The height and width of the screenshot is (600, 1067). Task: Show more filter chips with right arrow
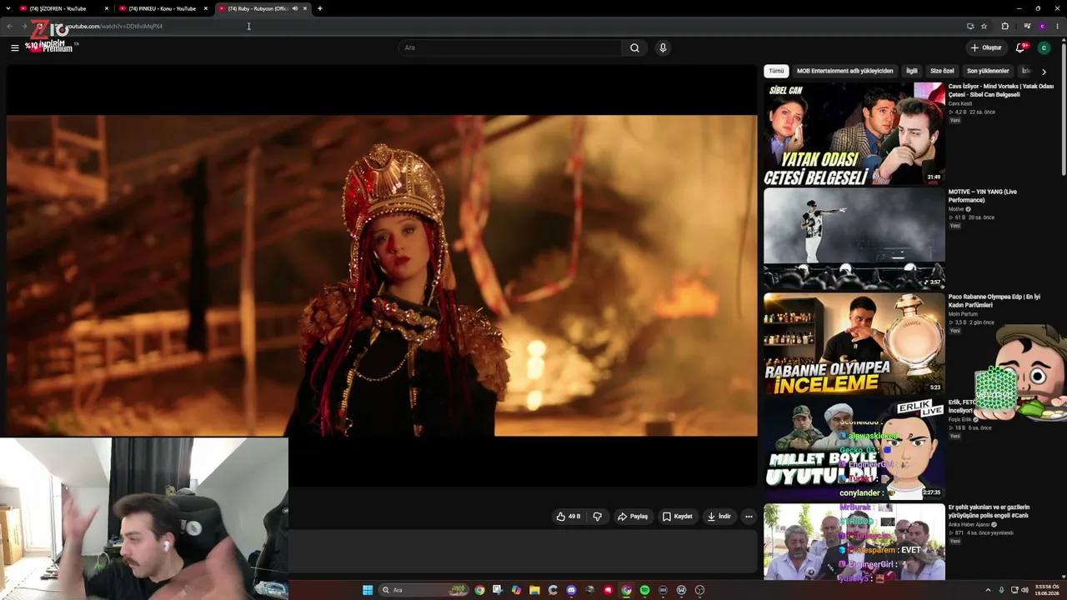1044,72
